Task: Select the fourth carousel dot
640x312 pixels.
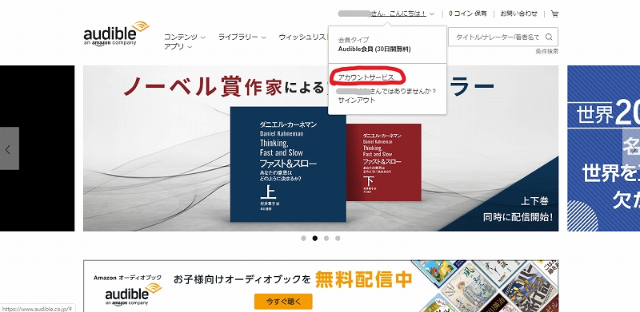Action: tap(338, 239)
